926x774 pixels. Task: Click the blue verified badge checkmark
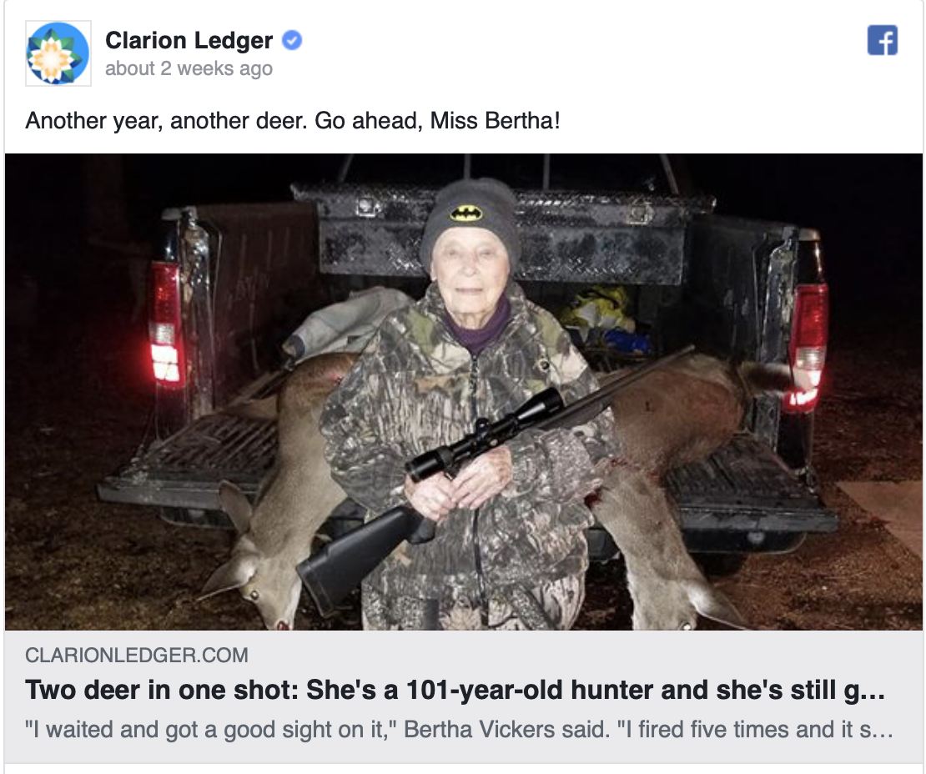[291, 40]
